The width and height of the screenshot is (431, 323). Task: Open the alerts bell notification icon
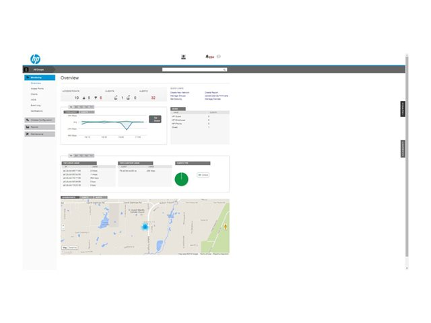point(207,57)
